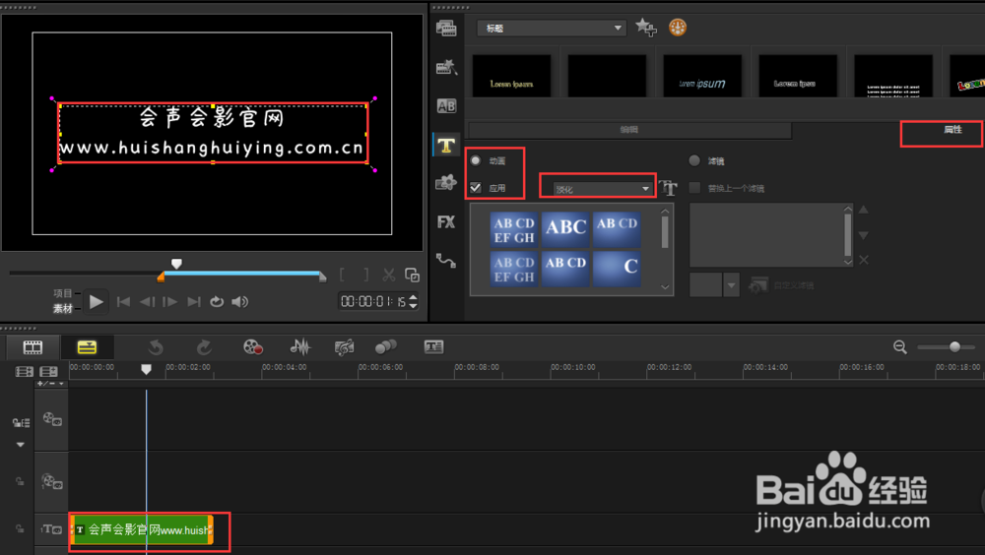985x555 pixels.
Task: Open the auto music icon
Action: (344, 347)
